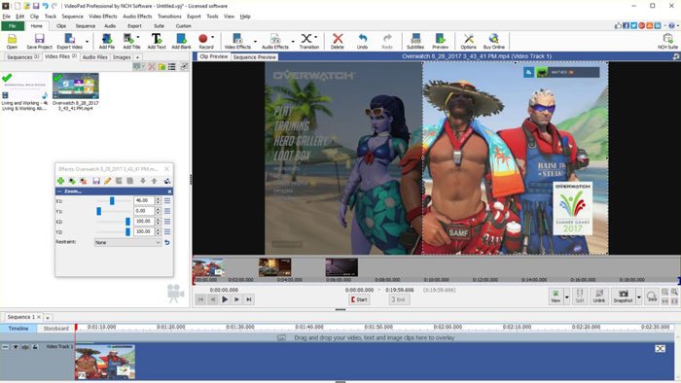Switch to the Storyboard tab

click(x=56, y=329)
